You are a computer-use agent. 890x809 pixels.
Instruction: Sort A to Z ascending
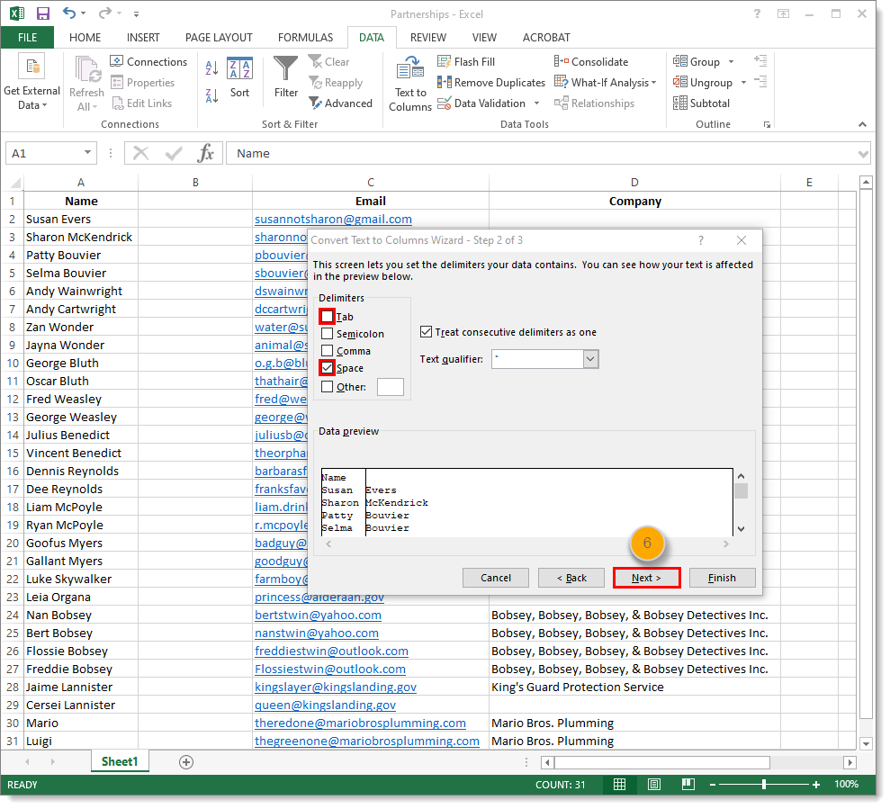tap(211, 68)
